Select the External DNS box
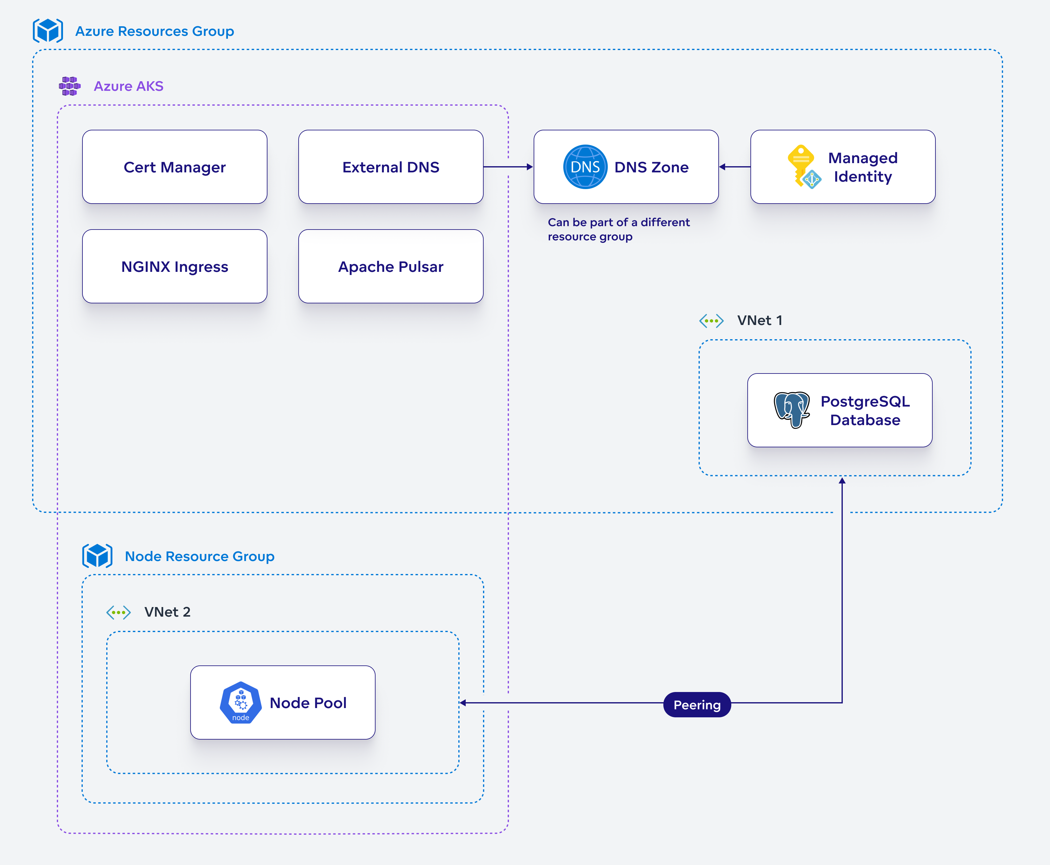 (x=391, y=167)
